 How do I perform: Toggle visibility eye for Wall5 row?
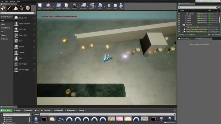[179, 20]
